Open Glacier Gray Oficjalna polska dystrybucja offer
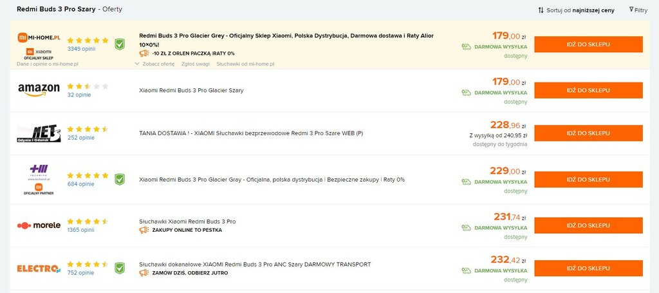659x293 pixels. [x=272, y=180]
